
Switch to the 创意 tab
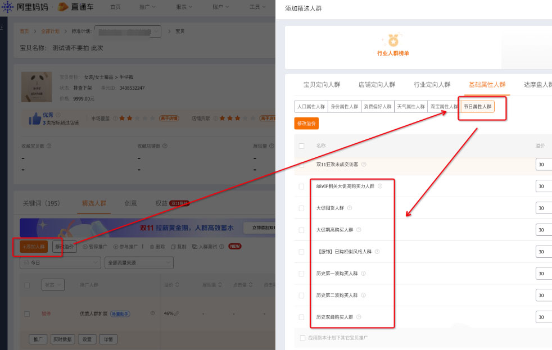130,203
